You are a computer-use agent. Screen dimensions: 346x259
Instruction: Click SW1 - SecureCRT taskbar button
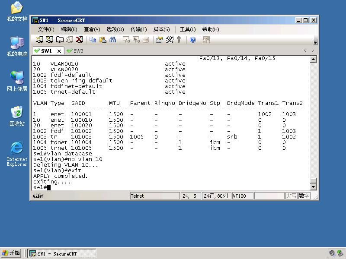62,254
